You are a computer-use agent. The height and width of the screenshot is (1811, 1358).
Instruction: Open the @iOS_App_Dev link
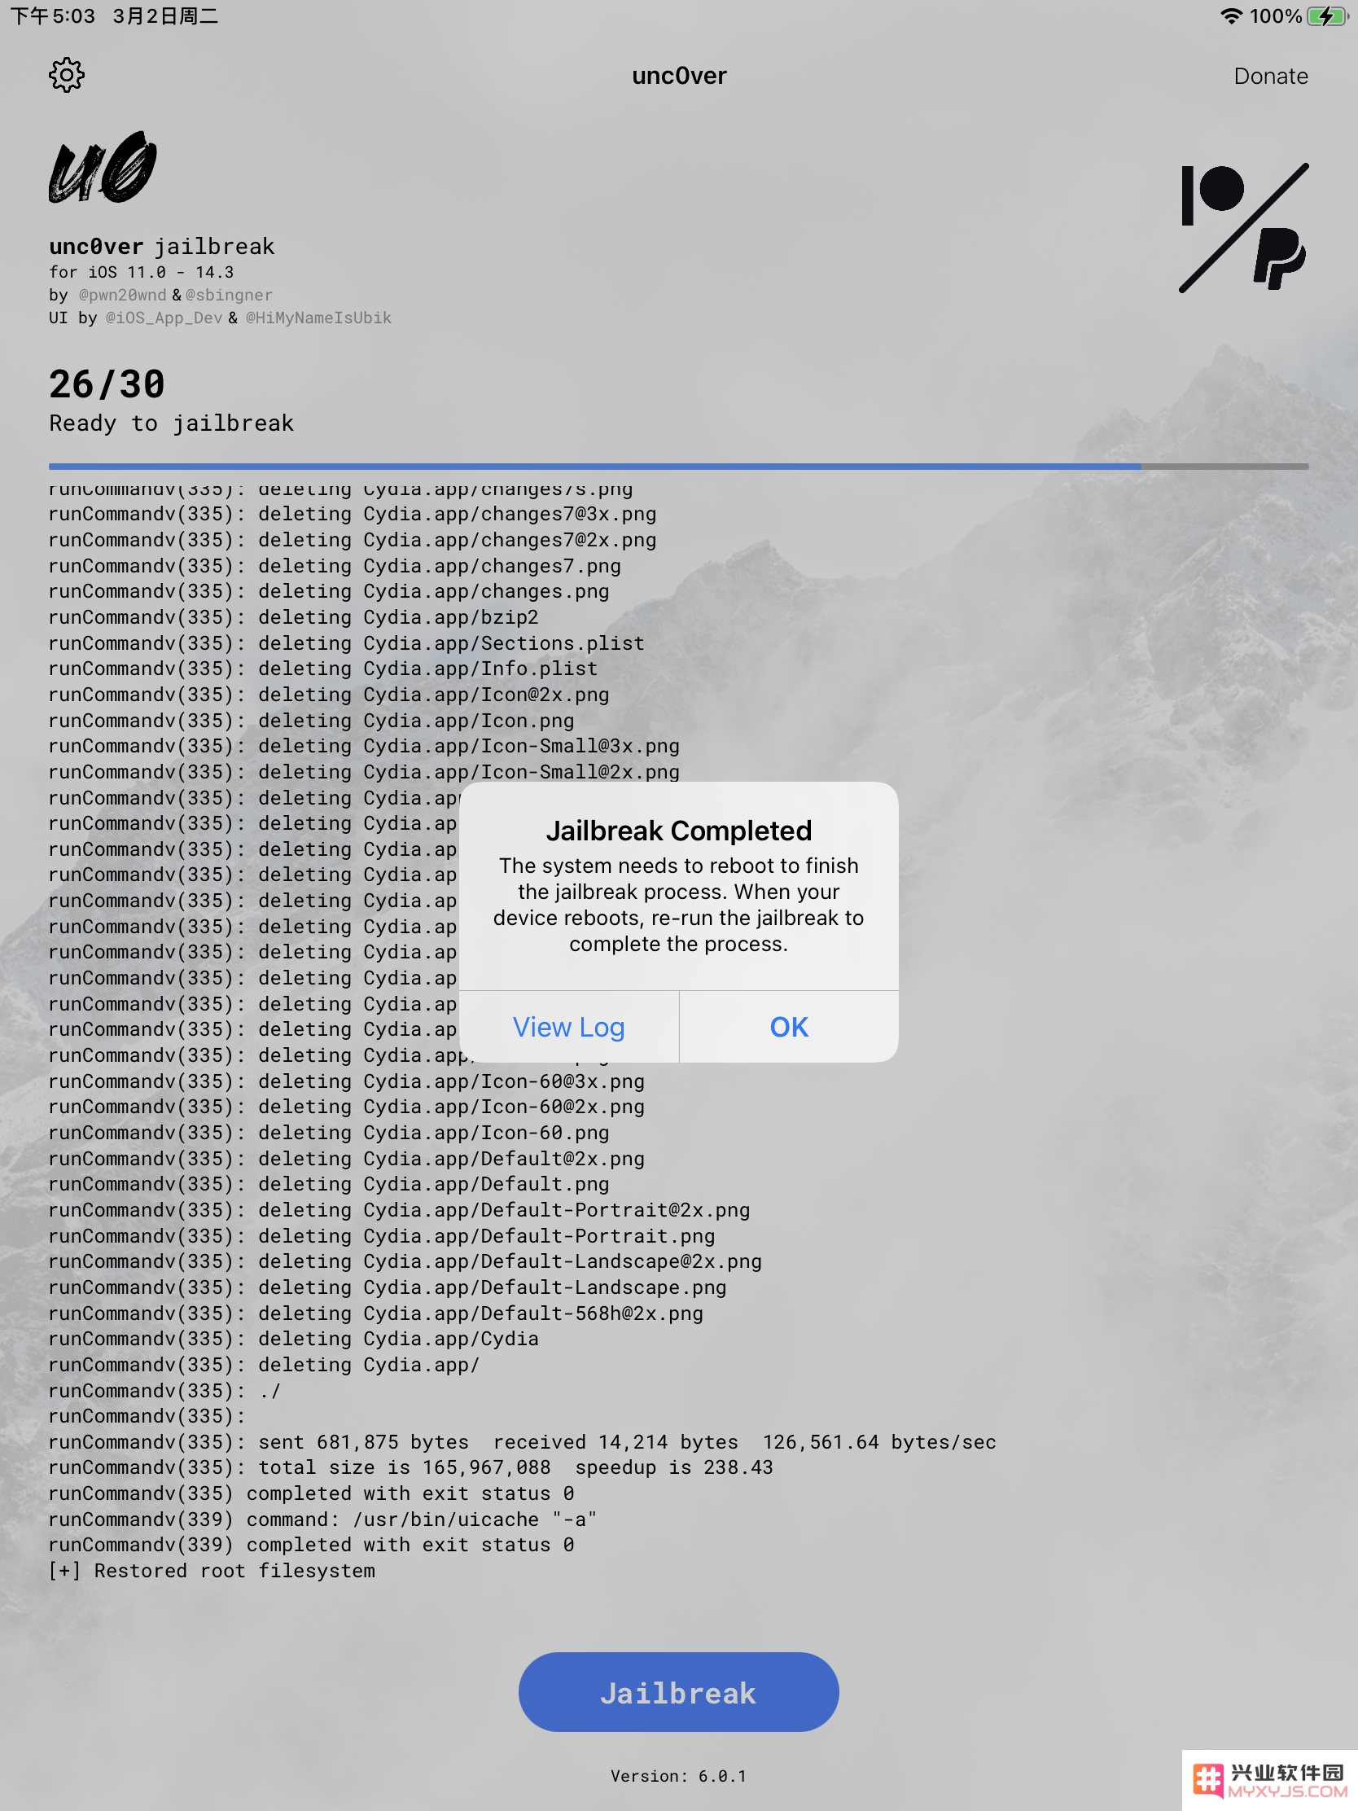point(164,318)
